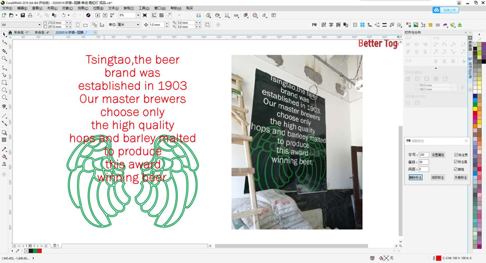The height and width of the screenshot is (263, 486).
Task: Set page orientation to portrait
Action: [78, 25]
